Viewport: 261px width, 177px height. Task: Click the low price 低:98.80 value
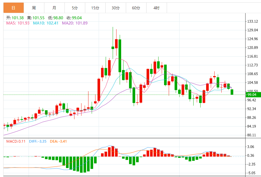click(x=55, y=18)
